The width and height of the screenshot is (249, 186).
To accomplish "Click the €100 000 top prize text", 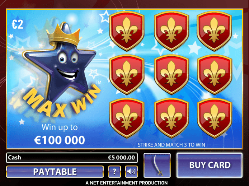I will [x=59, y=140].
